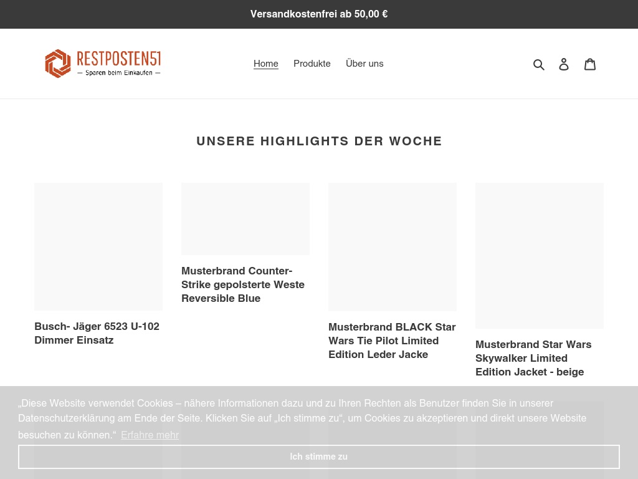Open the Über uns page

(364, 64)
